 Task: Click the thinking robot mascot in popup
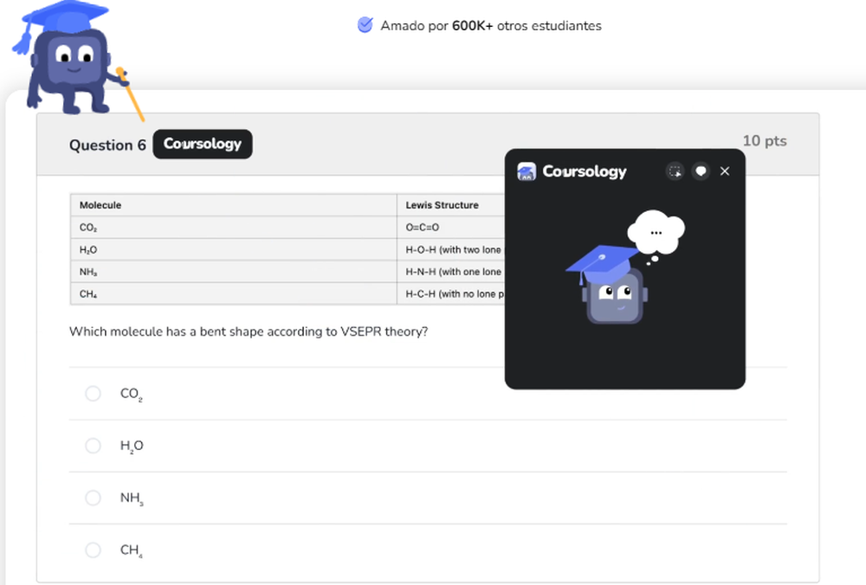tap(624, 267)
